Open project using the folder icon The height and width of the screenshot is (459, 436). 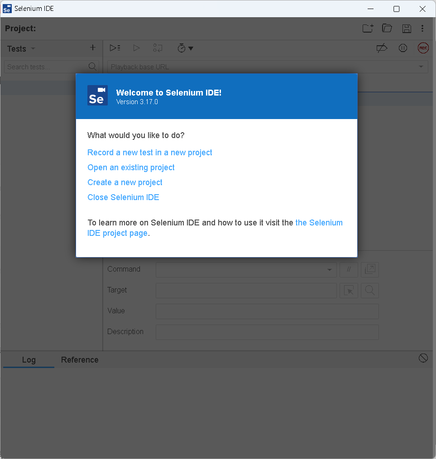click(387, 29)
